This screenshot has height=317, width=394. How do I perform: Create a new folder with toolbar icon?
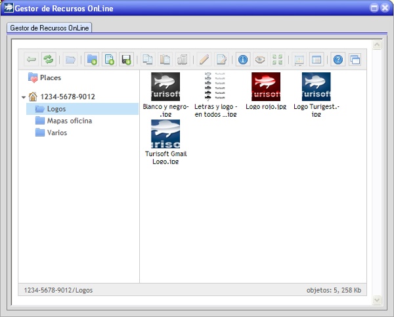click(92, 60)
